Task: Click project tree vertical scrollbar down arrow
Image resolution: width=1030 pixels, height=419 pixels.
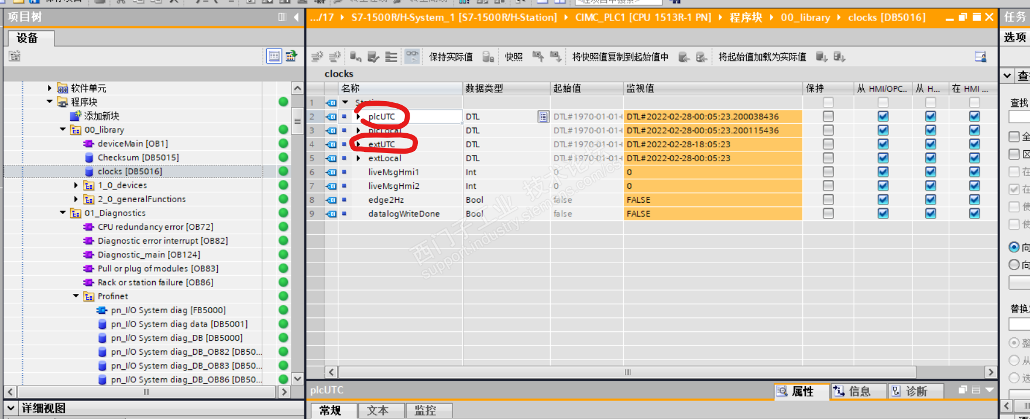Action: click(297, 379)
